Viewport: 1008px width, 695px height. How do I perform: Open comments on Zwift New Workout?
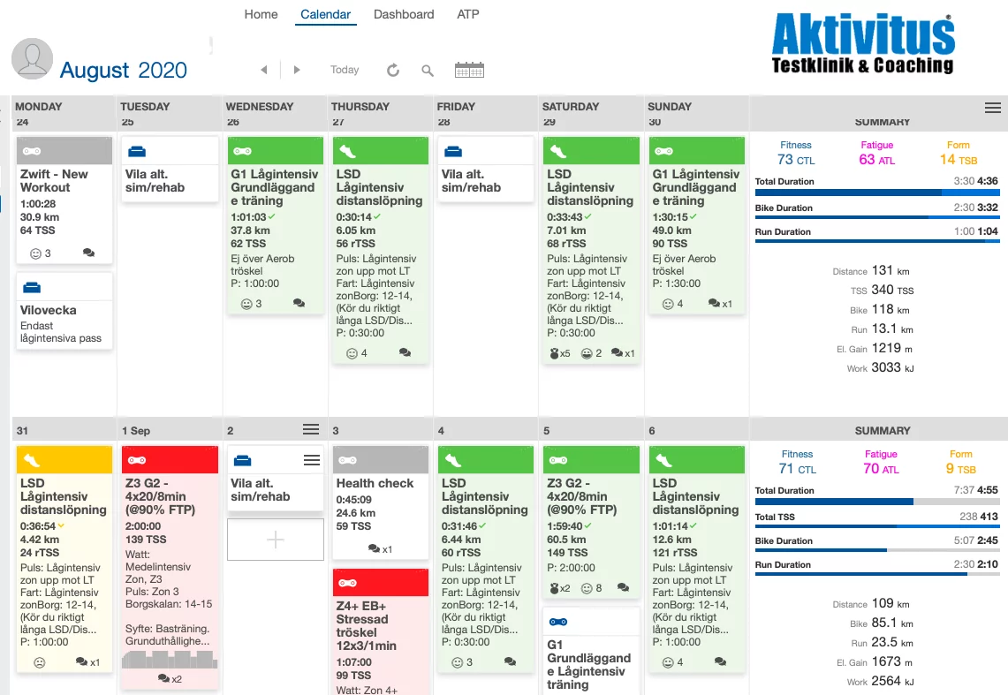pyautogui.click(x=88, y=253)
